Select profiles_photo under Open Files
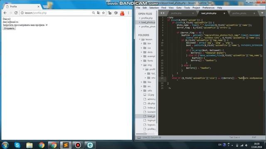 148,26
